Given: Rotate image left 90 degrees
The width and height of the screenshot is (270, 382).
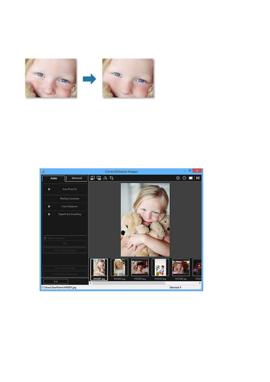Looking at the screenshot, I should tap(93, 178).
